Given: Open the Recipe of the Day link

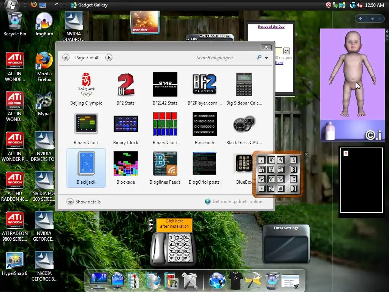Looking at the screenshot, I should (x=271, y=27).
